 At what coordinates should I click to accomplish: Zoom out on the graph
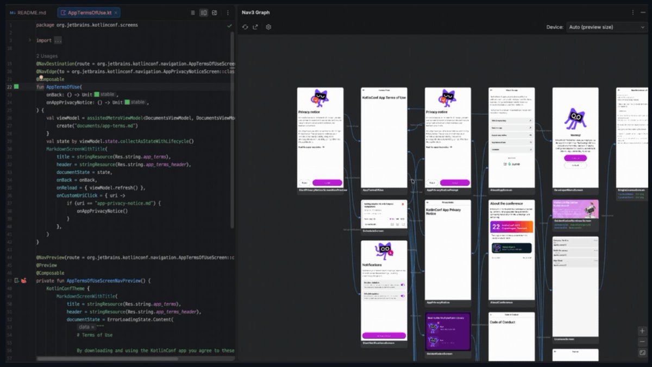click(642, 341)
